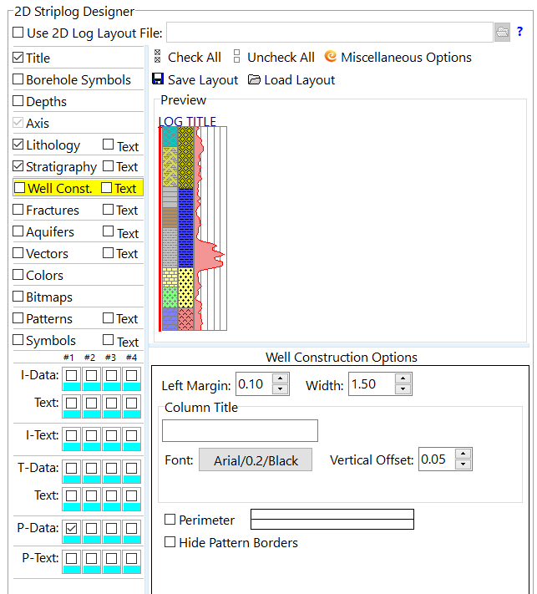
Task: Click the Uncheck All icon
Action: pyautogui.click(x=236, y=57)
